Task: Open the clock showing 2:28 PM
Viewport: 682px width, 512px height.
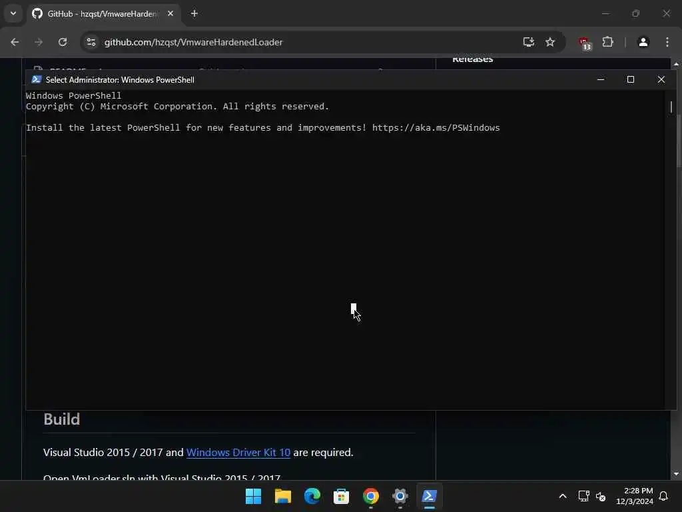Action: (635, 496)
